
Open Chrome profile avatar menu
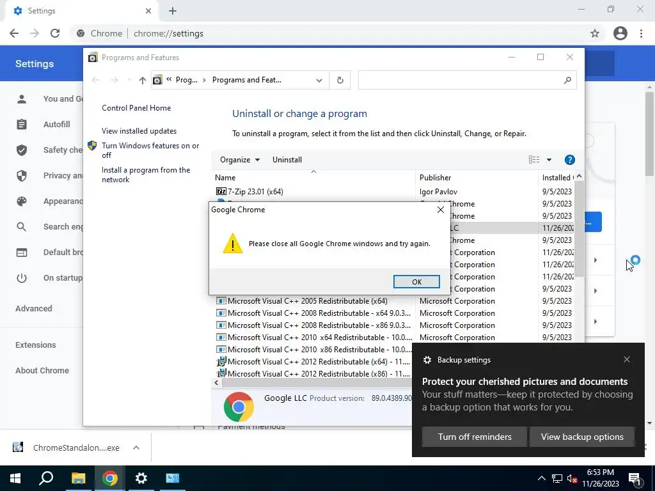tap(620, 33)
